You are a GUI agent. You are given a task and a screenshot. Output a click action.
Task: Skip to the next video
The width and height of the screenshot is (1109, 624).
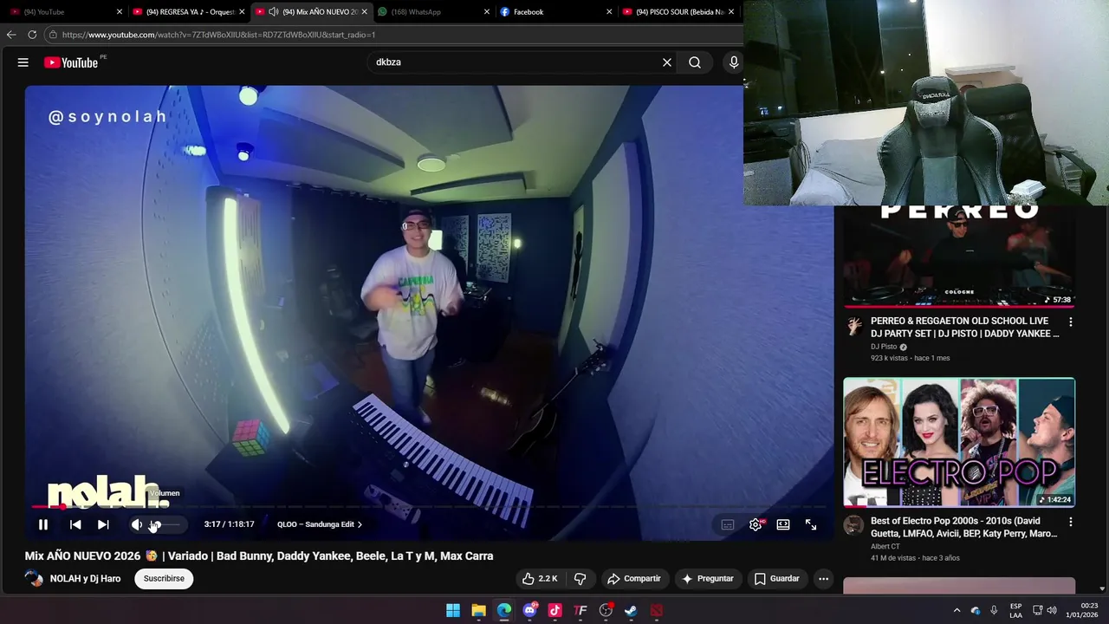point(103,524)
